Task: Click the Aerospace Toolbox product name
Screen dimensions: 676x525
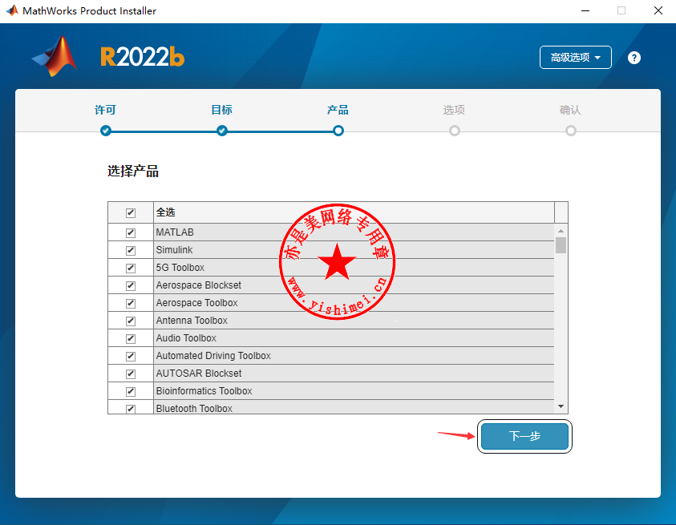Action: (196, 303)
